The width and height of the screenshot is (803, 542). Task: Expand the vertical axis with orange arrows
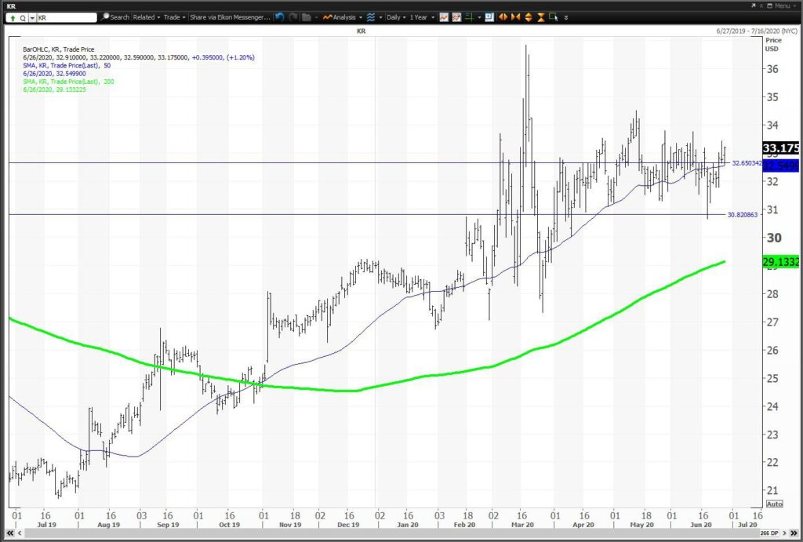coord(529,17)
